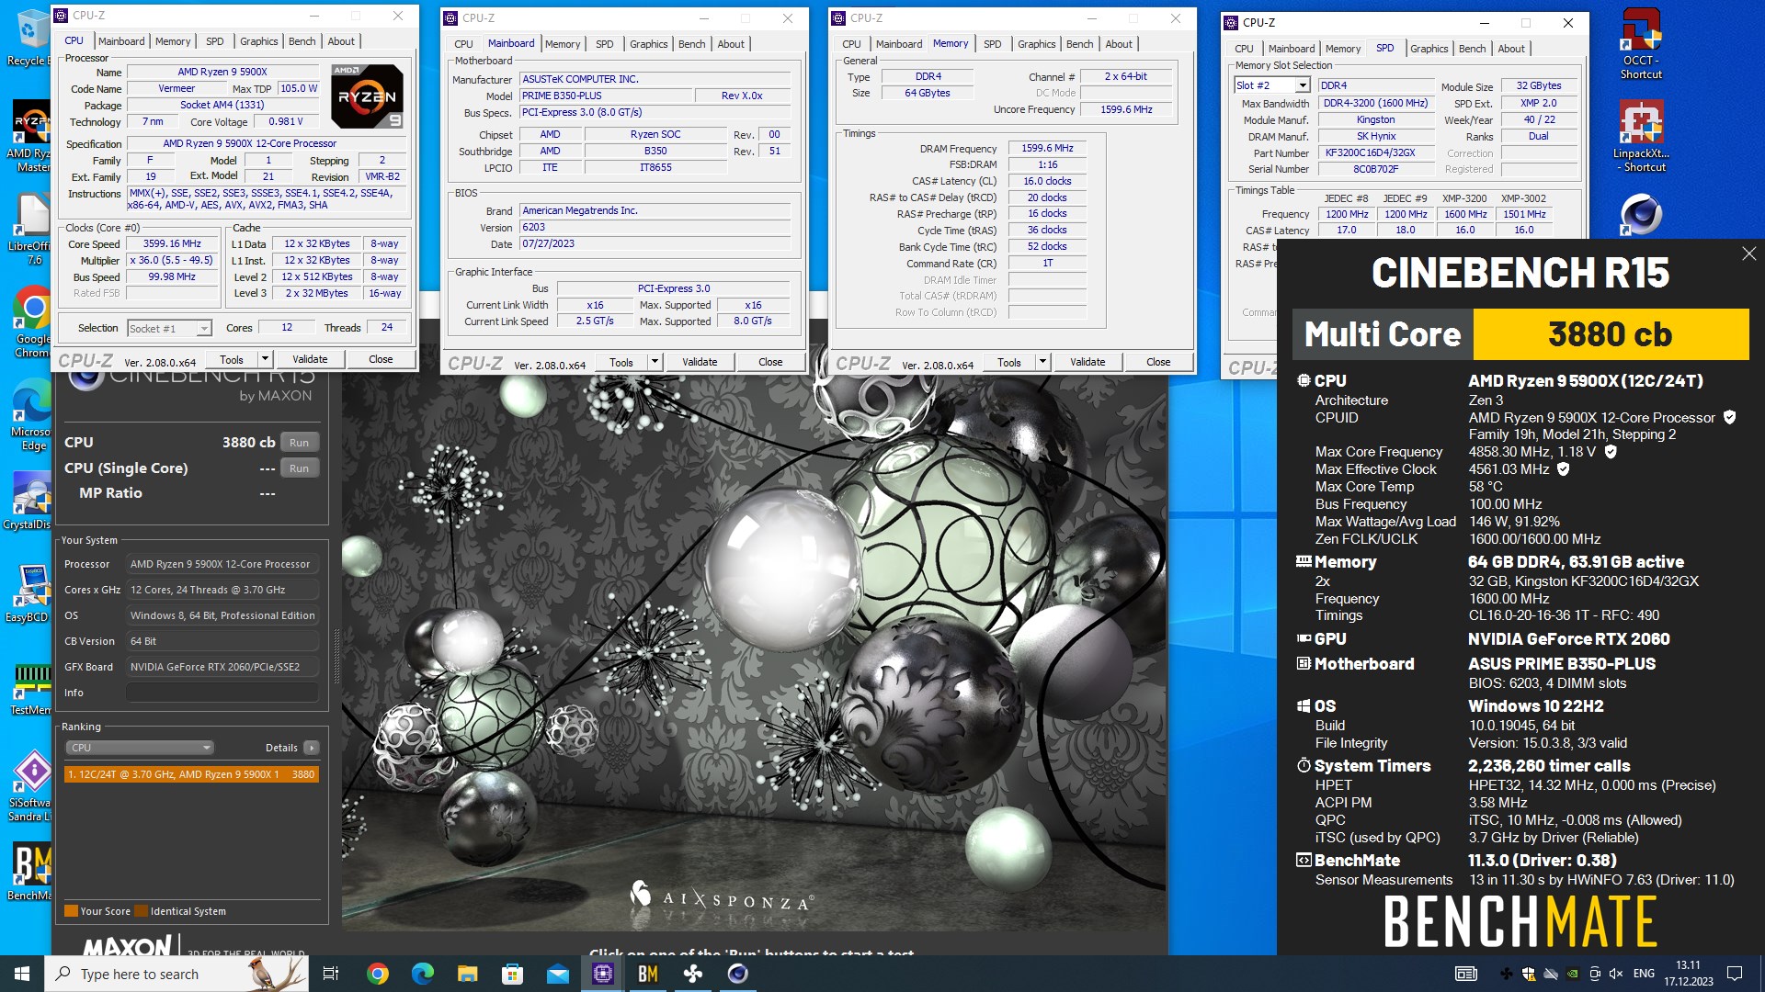
Task: Switch to BenchMate via the BM taskbar icon
Action: click(648, 974)
